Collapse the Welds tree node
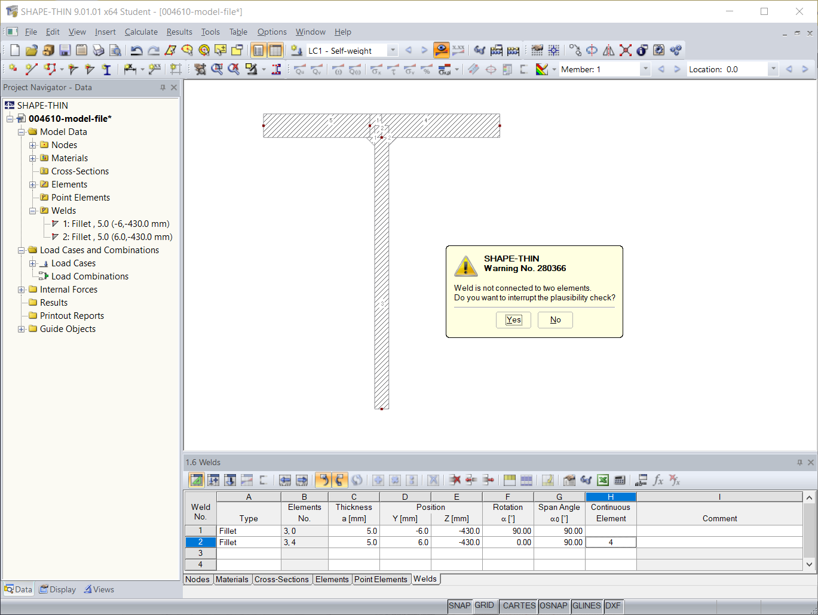The width and height of the screenshot is (818, 615). (x=33, y=211)
